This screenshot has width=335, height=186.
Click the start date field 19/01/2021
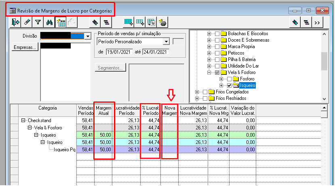(x=119, y=52)
